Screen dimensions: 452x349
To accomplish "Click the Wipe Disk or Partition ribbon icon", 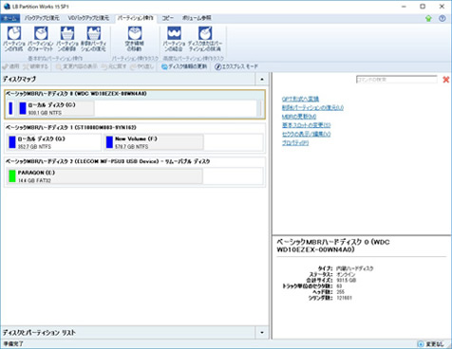I will [x=205, y=33].
